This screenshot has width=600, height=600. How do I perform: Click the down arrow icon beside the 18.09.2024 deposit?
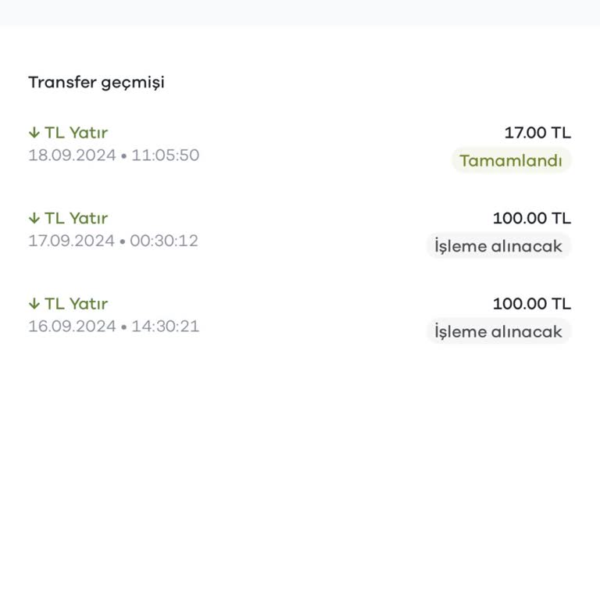34,133
